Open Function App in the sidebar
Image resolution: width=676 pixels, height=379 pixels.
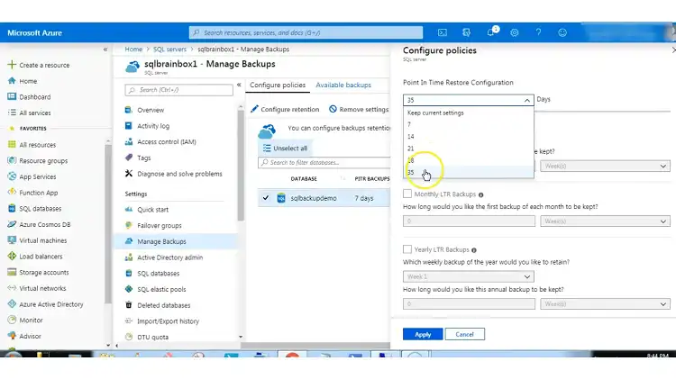click(39, 193)
